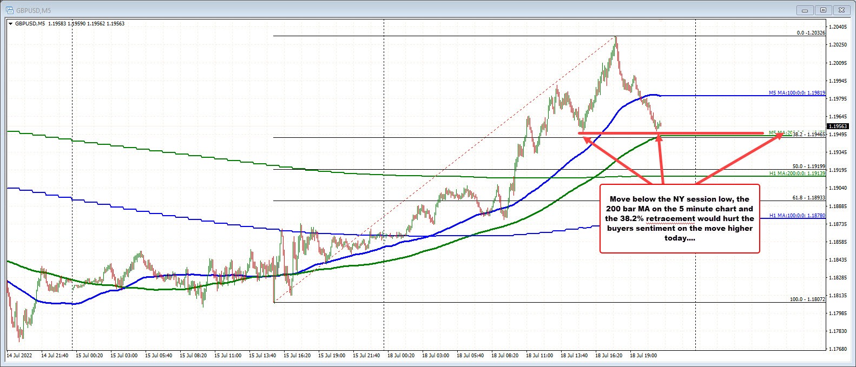This screenshot has height=367, width=856.
Task: Click the Fibonacci label '0.0 -1.20326'
Action: [x=811, y=33]
